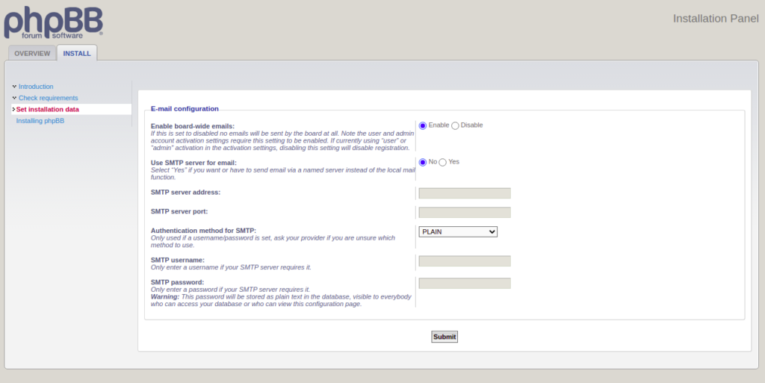Image resolution: width=765 pixels, height=383 pixels.
Task: Select Set installation data step
Action: point(47,109)
